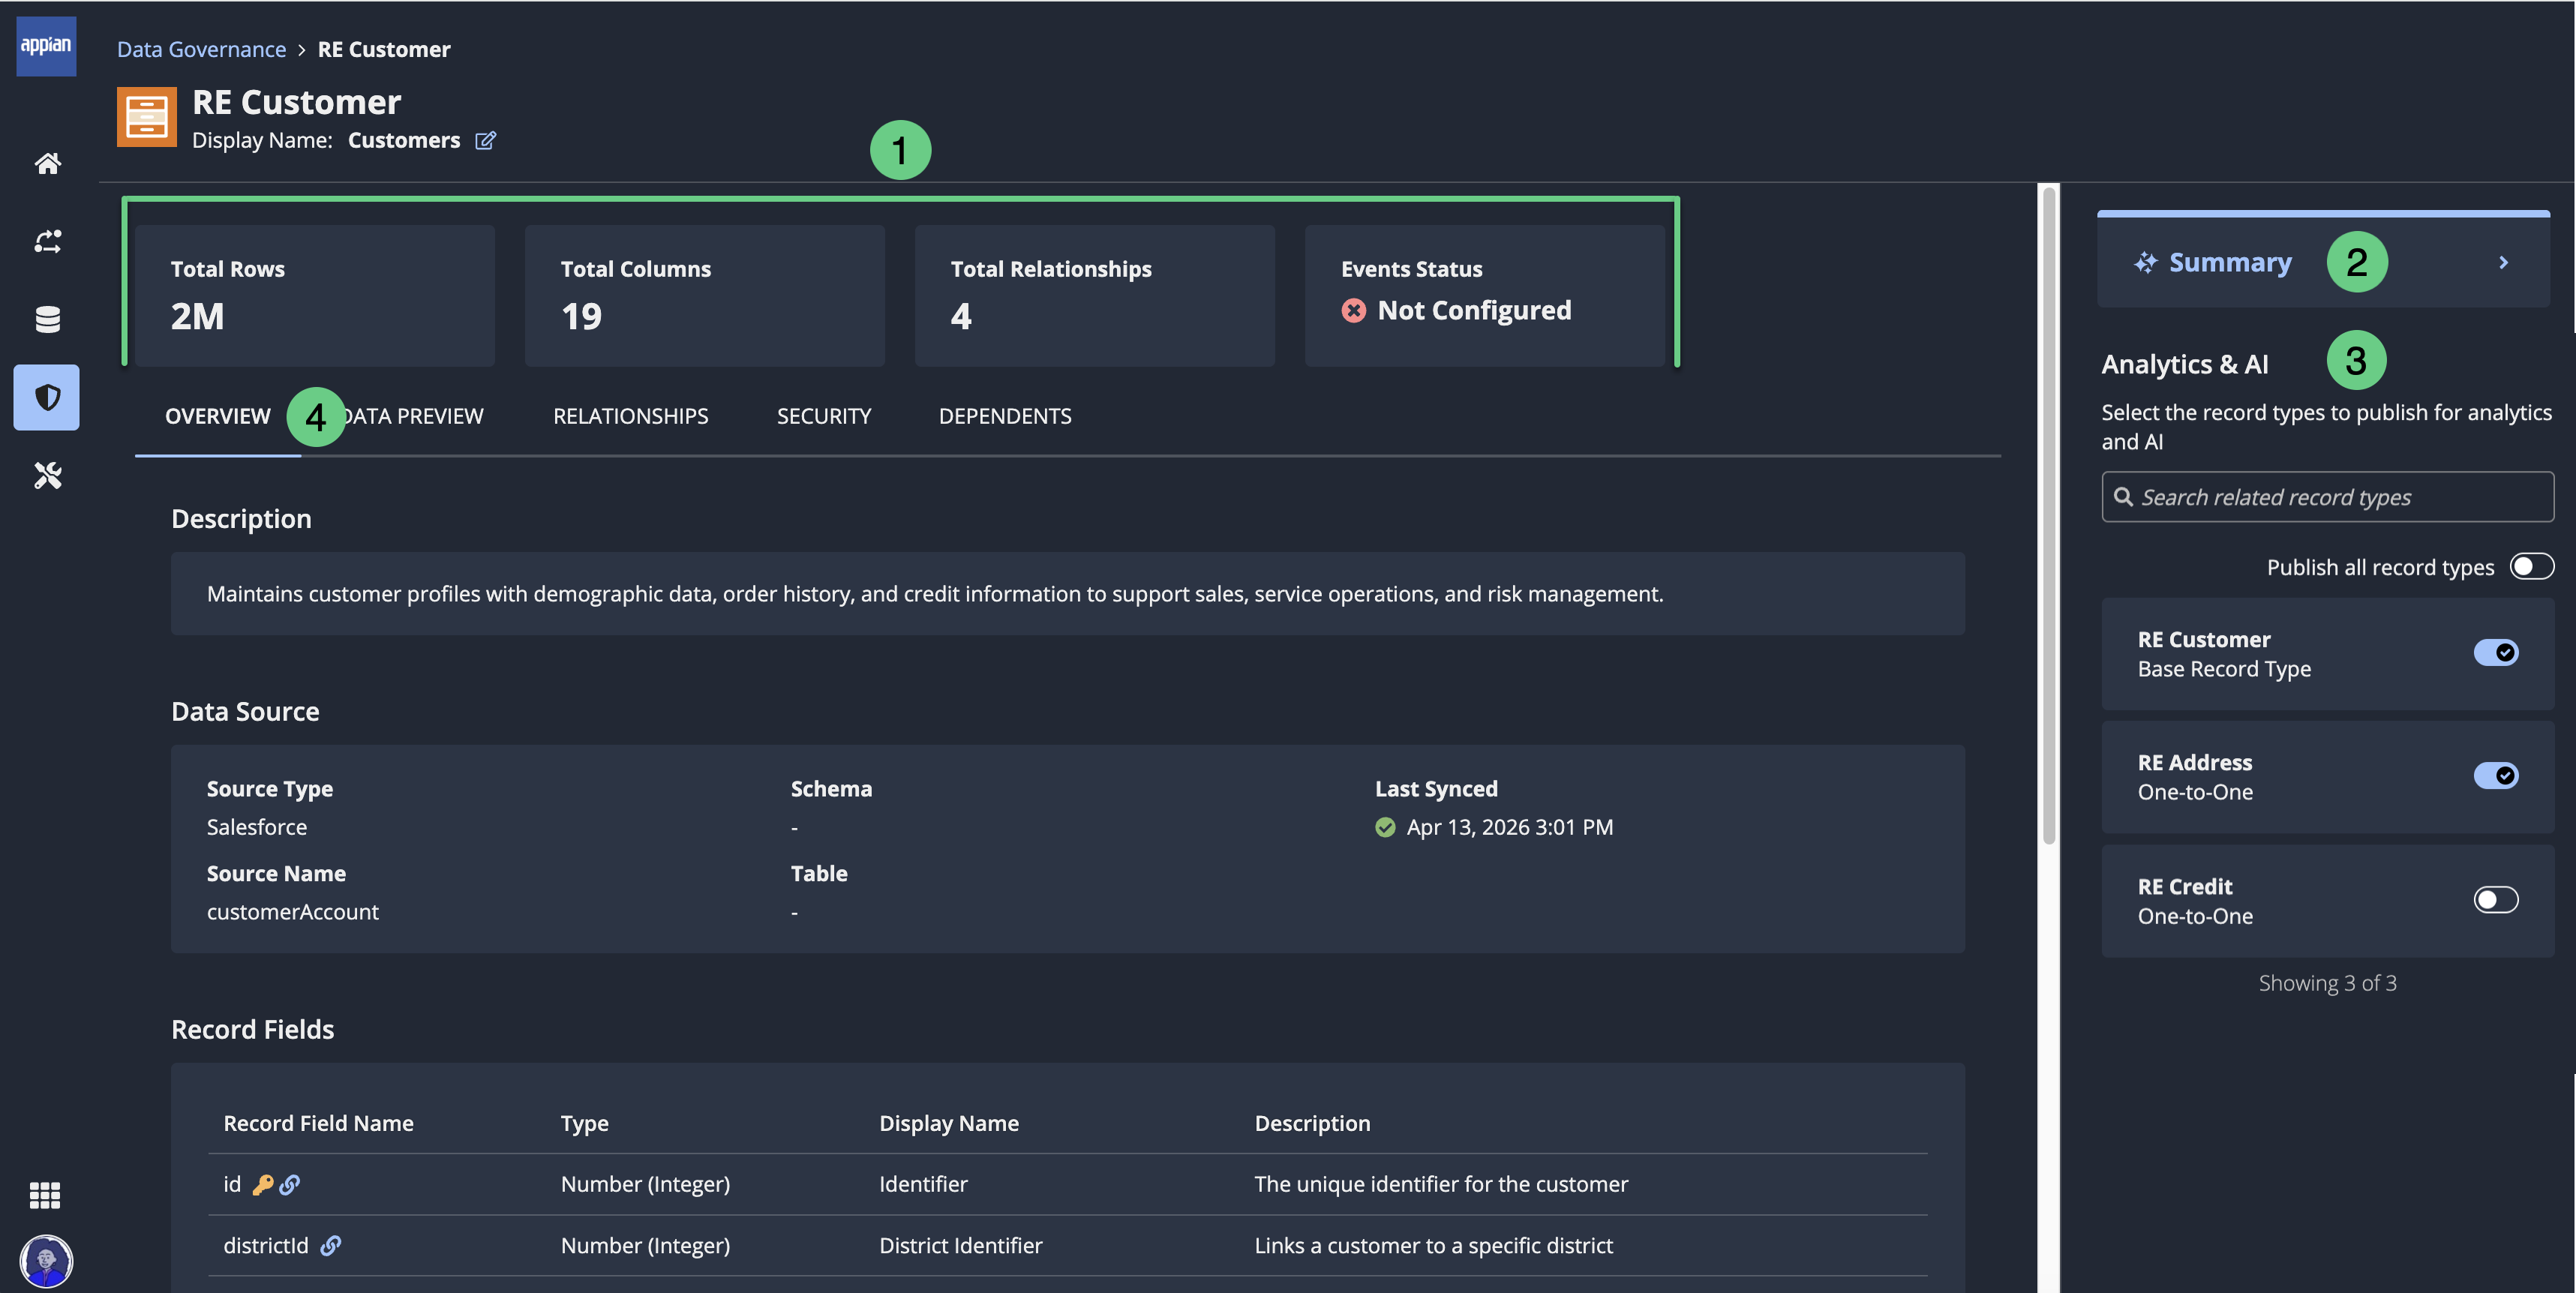Click the link icon beside id field
This screenshot has width=2576, height=1293.
coord(289,1184)
